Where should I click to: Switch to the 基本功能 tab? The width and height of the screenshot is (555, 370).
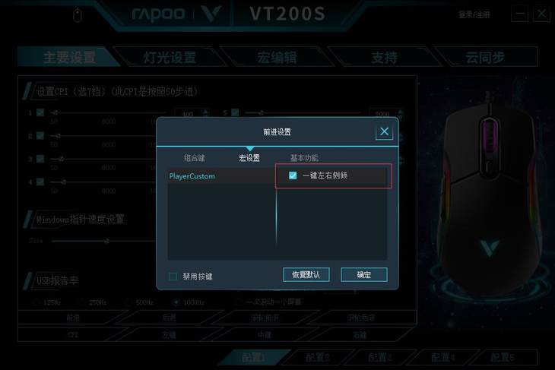[304, 158]
